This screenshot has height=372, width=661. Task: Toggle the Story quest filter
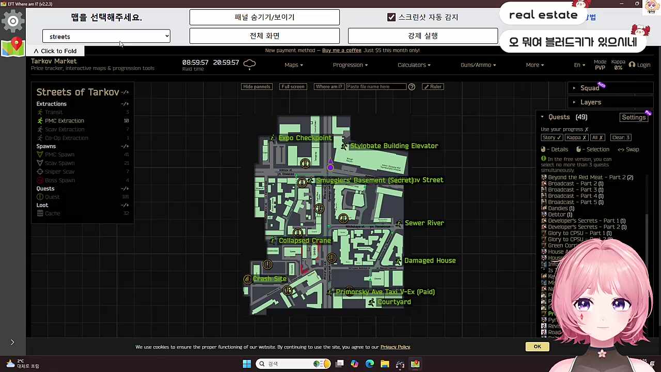coord(551,137)
